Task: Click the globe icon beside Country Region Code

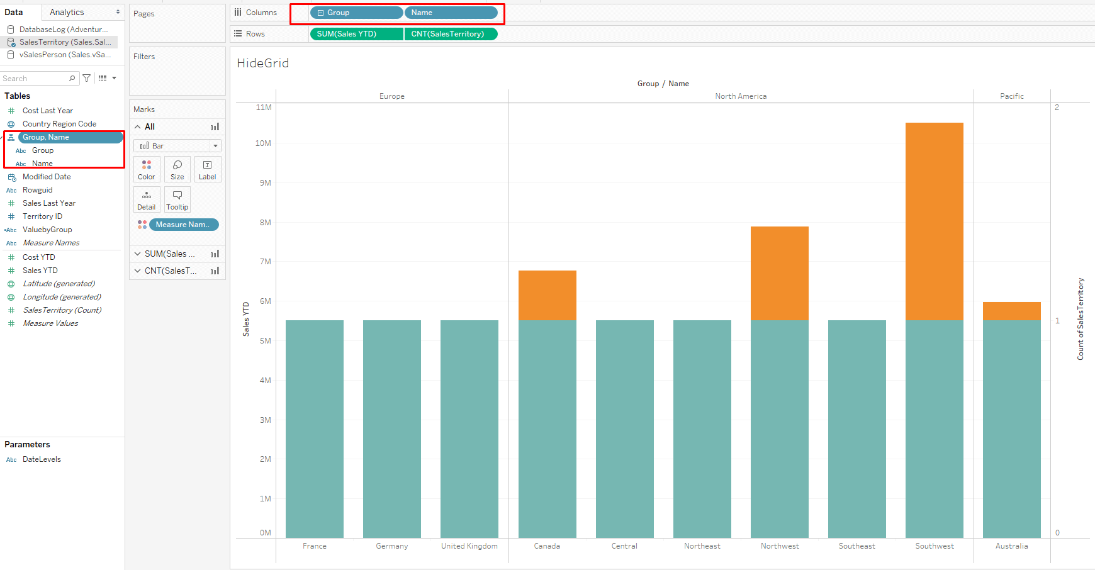Action: click(x=11, y=123)
